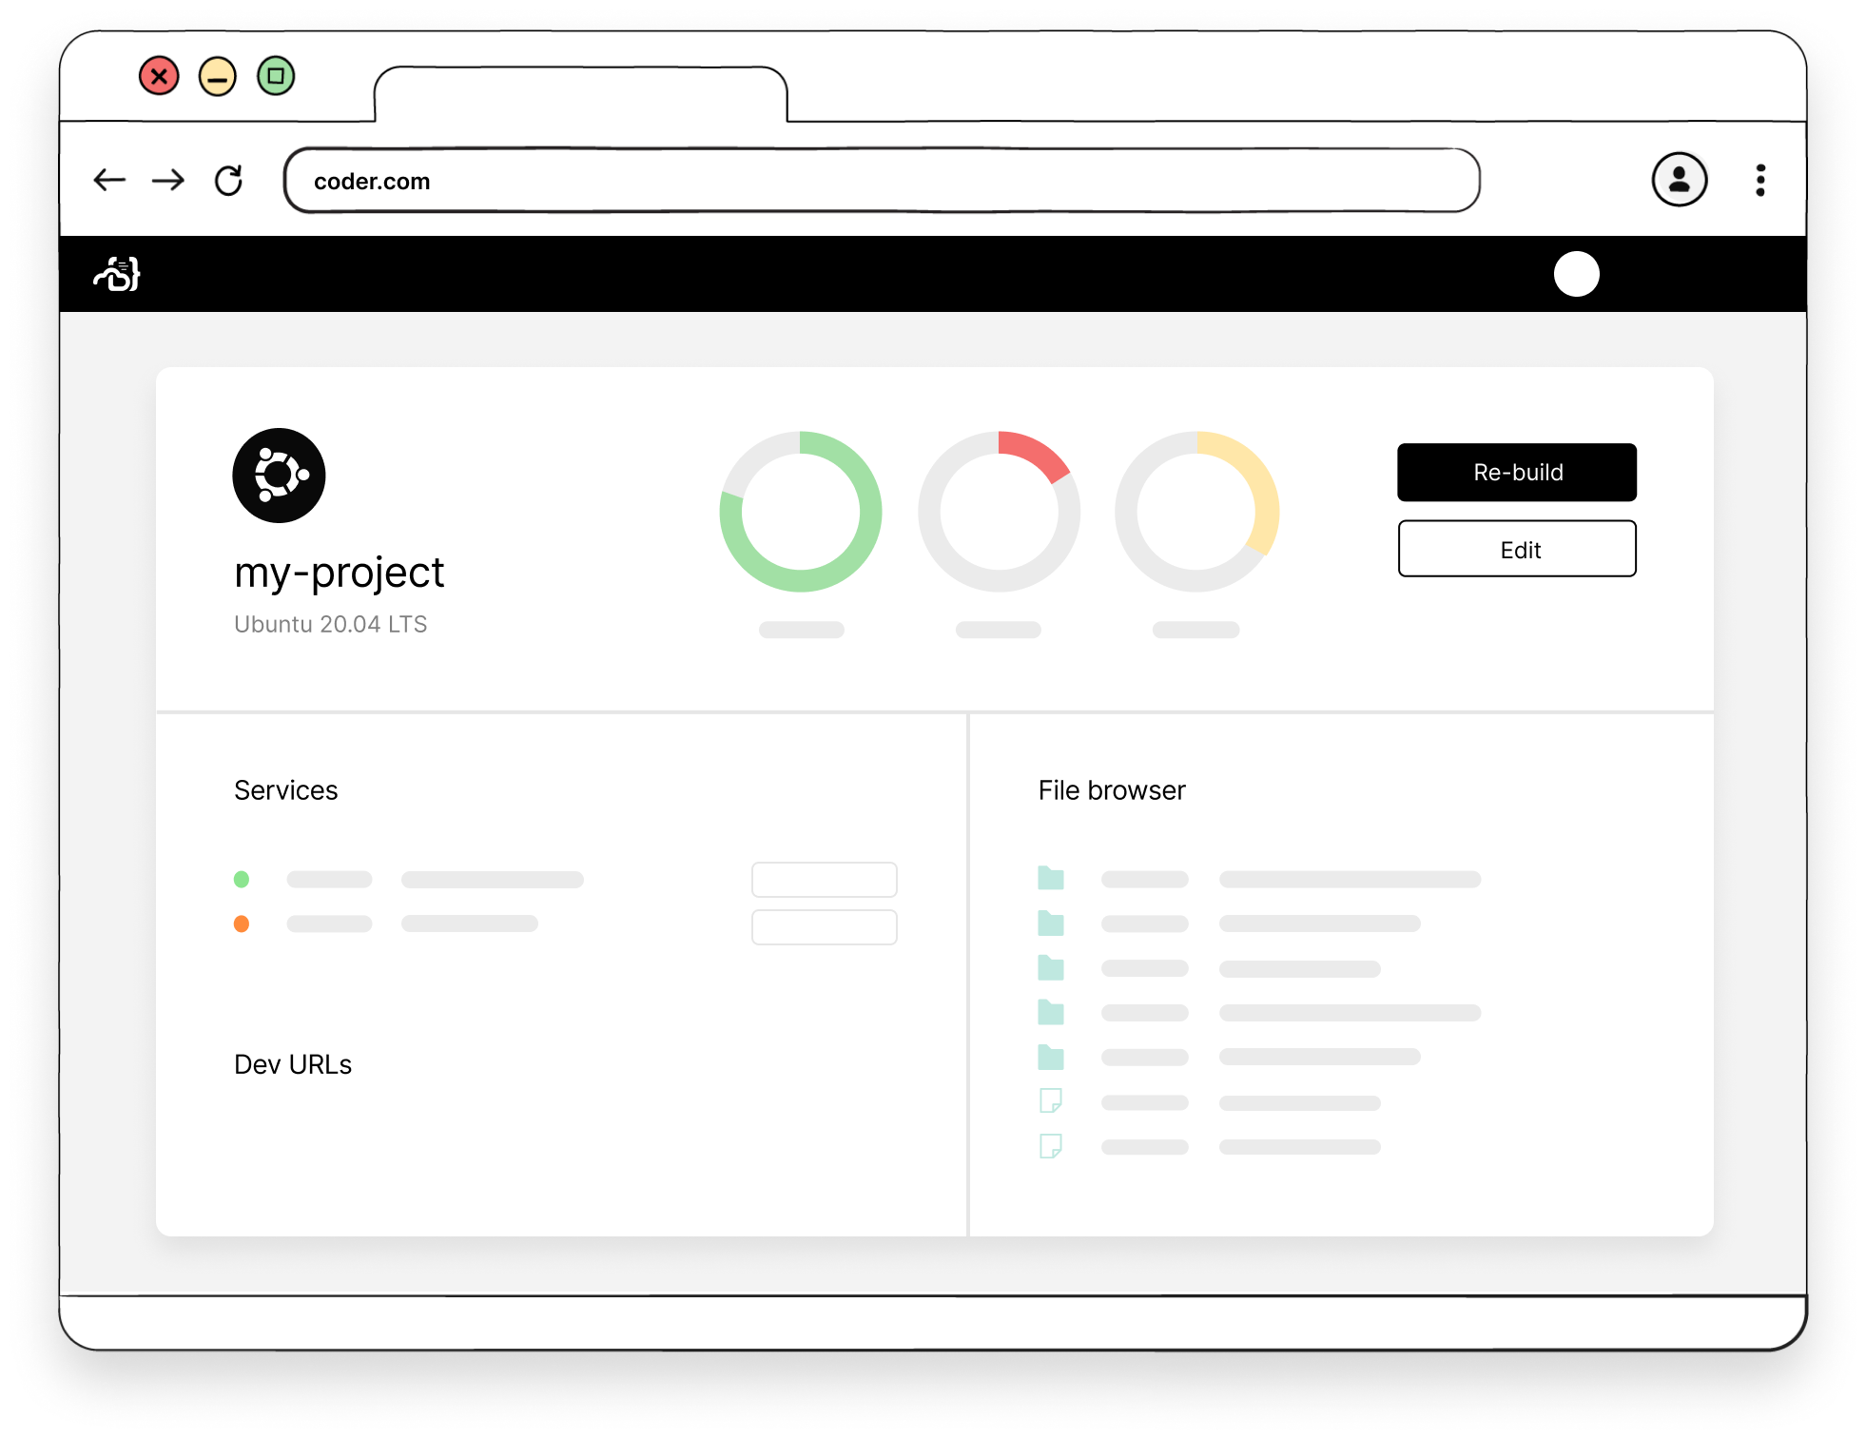Select the second teal folder in File browser
1866x1439 pixels.
click(x=1050, y=924)
